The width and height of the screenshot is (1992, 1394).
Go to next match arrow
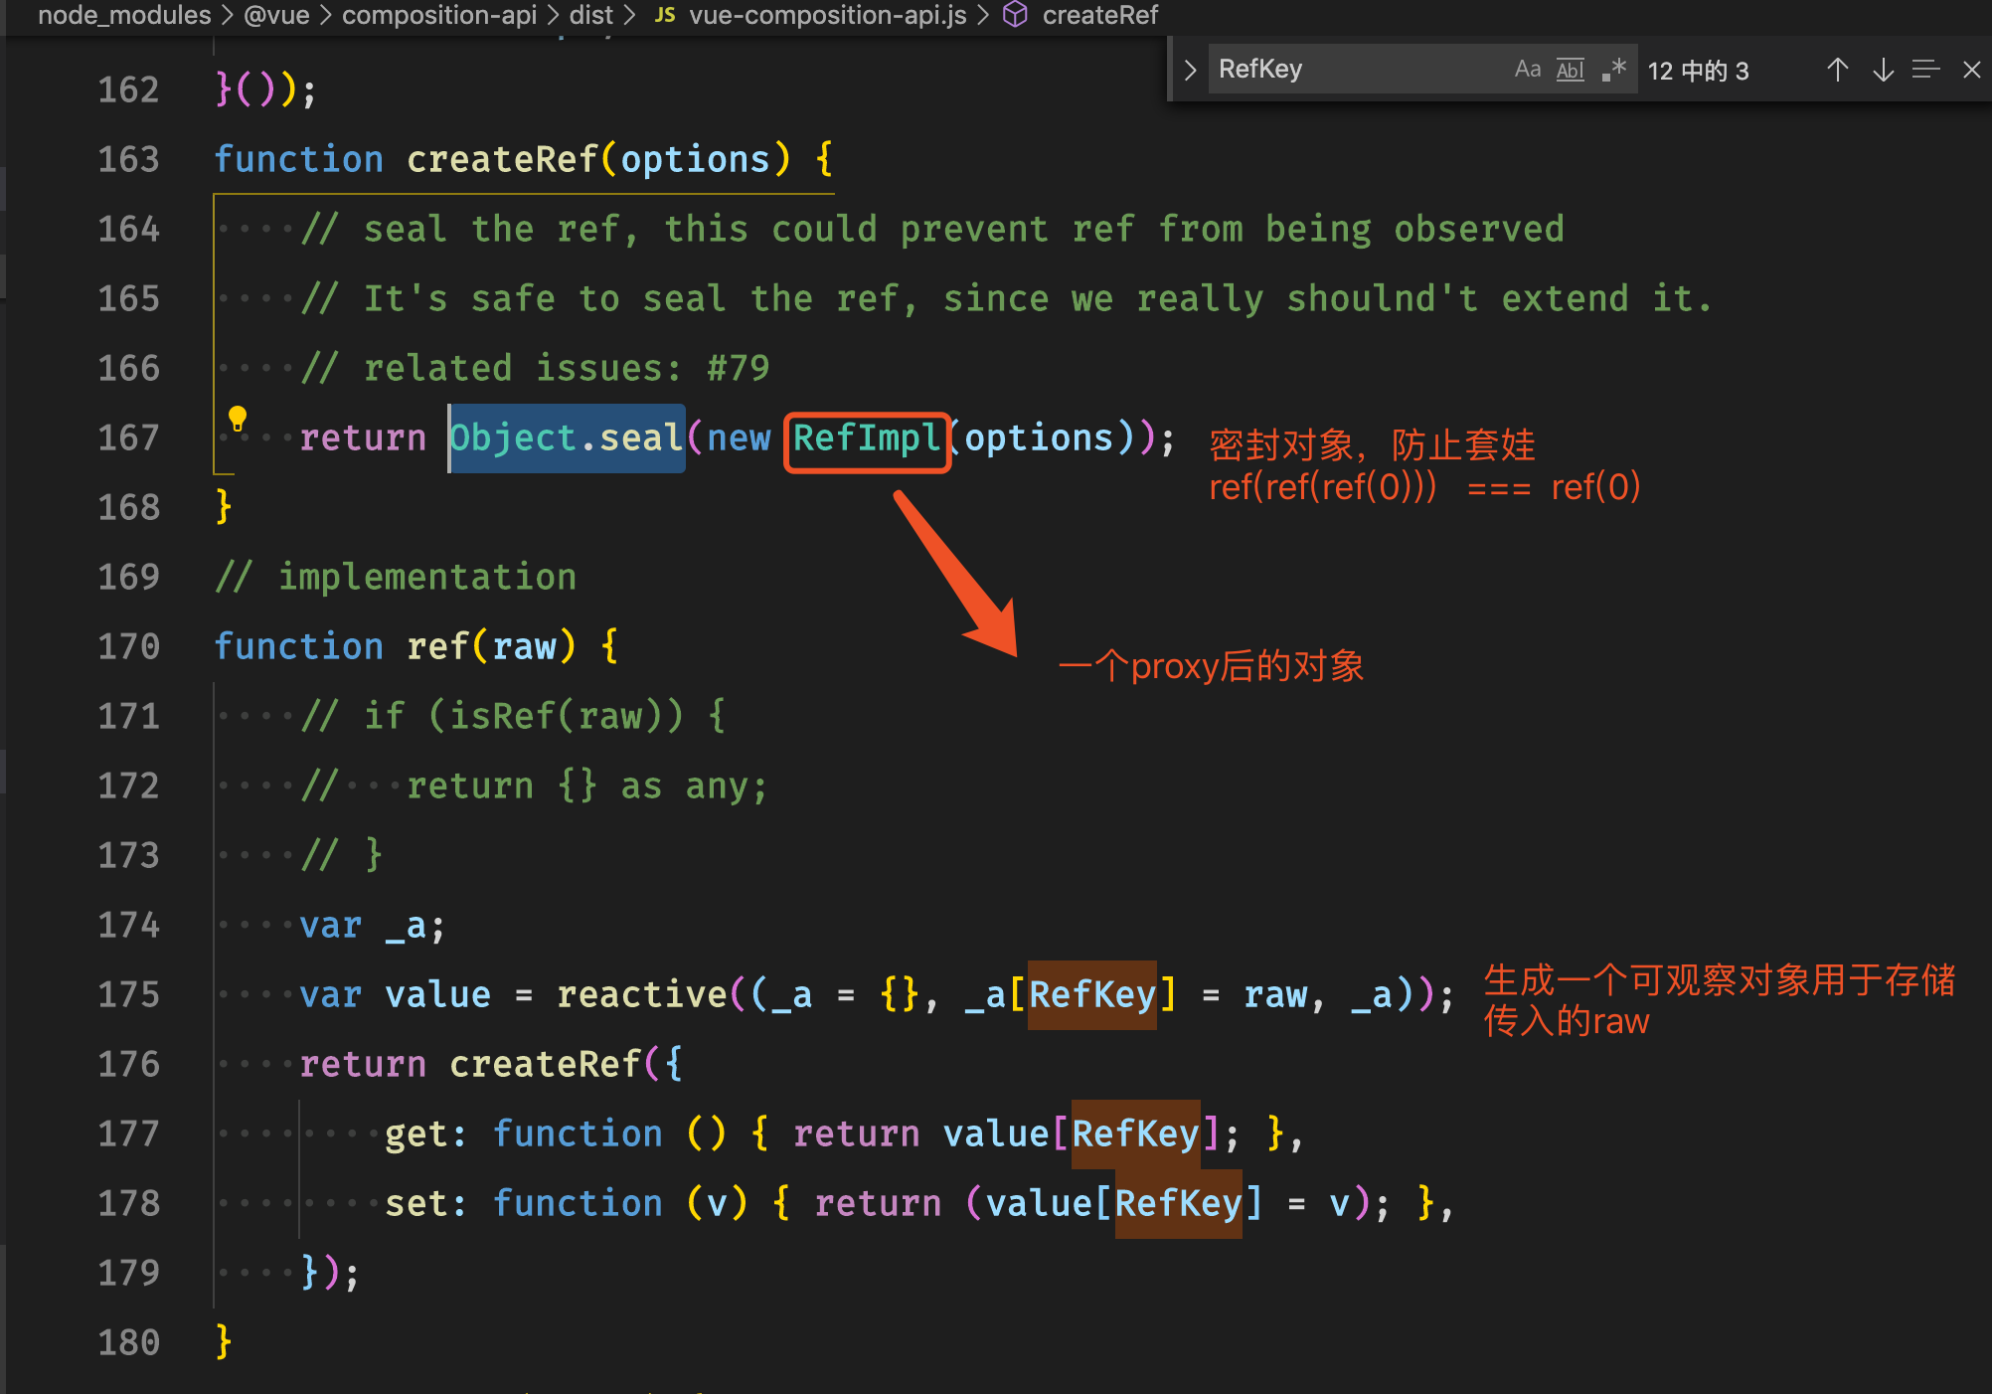(1883, 70)
